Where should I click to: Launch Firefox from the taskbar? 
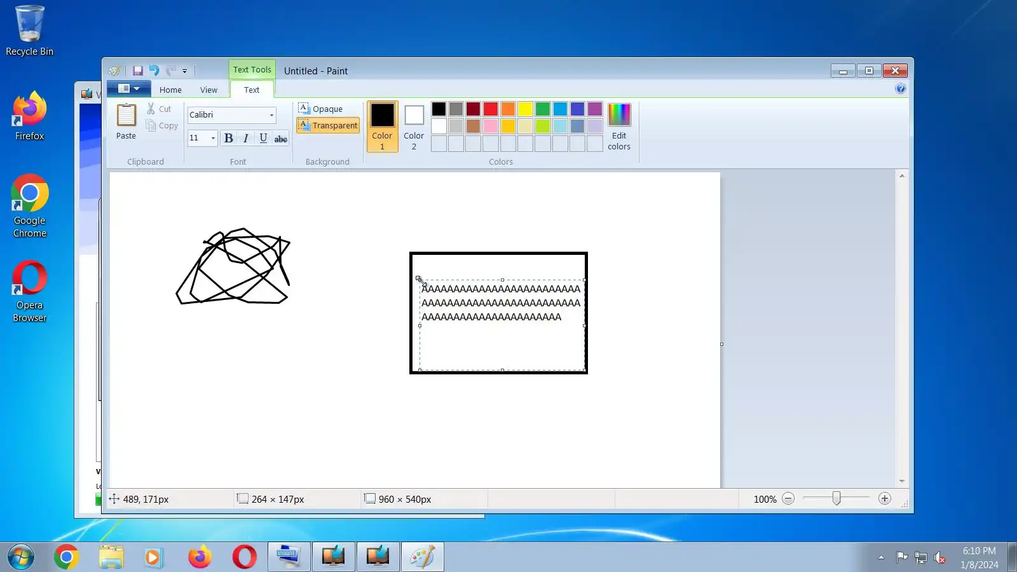(x=200, y=557)
